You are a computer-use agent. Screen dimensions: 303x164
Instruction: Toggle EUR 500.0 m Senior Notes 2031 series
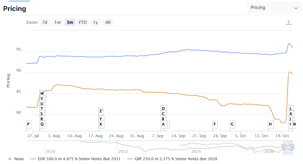(76, 159)
